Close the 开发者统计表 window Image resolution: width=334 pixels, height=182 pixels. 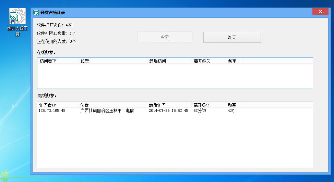coord(320,12)
